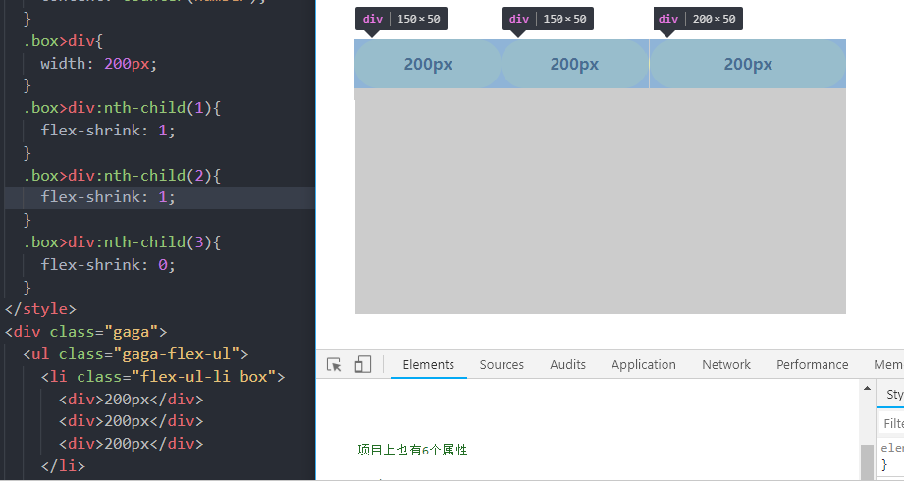The width and height of the screenshot is (904, 481).
Task: Click the '<li class="flex-ul-li box">' code line
Action: pyautogui.click(x=163, y=377)
